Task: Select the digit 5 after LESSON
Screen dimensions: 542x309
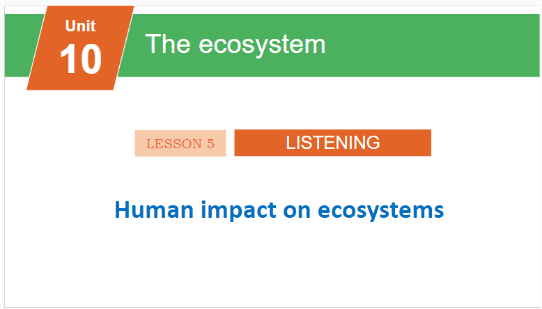Action: point(210,143)
